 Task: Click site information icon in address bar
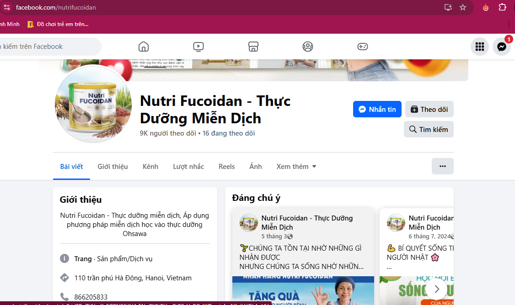point(7,7)
